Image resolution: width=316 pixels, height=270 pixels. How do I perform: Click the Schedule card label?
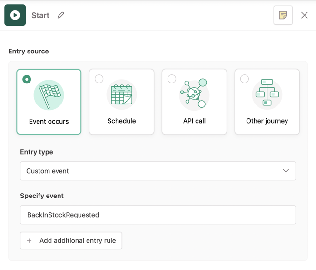tap(121, 121)
